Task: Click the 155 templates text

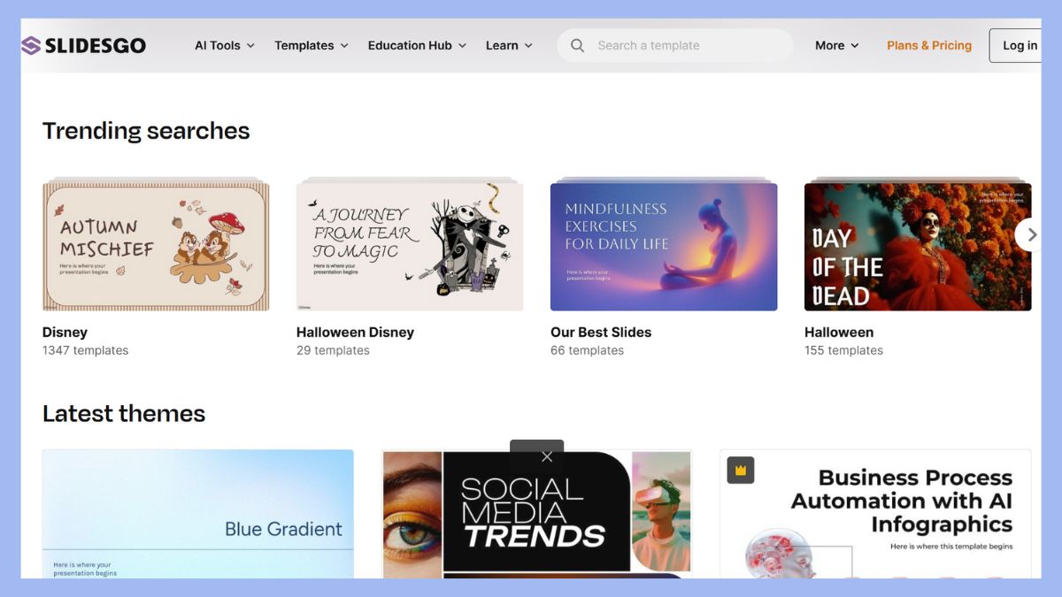Action: [843, 350]
